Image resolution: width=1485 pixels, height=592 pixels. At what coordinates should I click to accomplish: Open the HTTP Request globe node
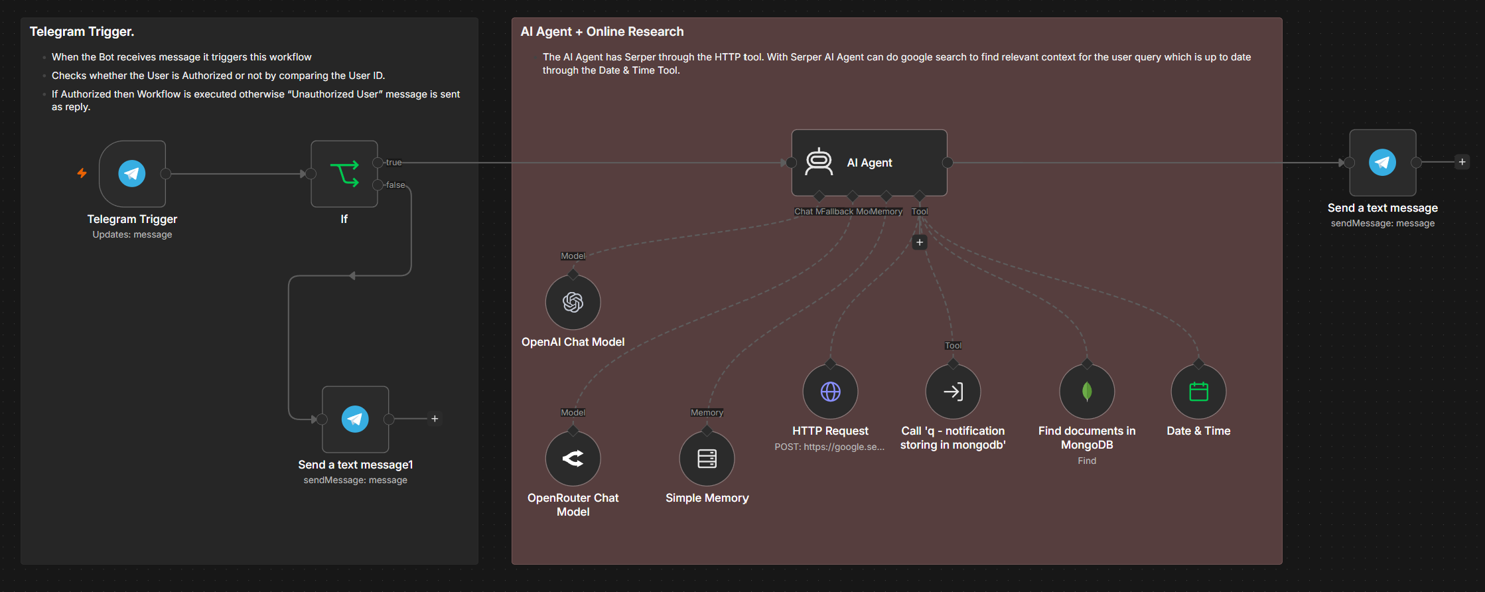point(831,392)
